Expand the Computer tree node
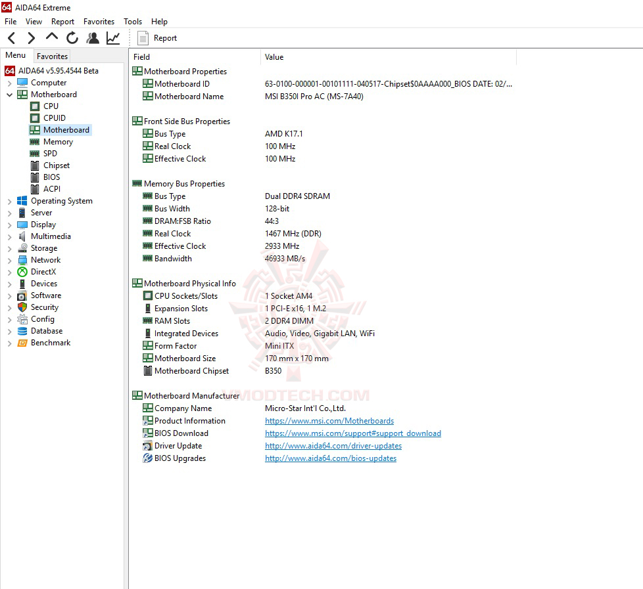The image size is (643, 589). point(9,83)
